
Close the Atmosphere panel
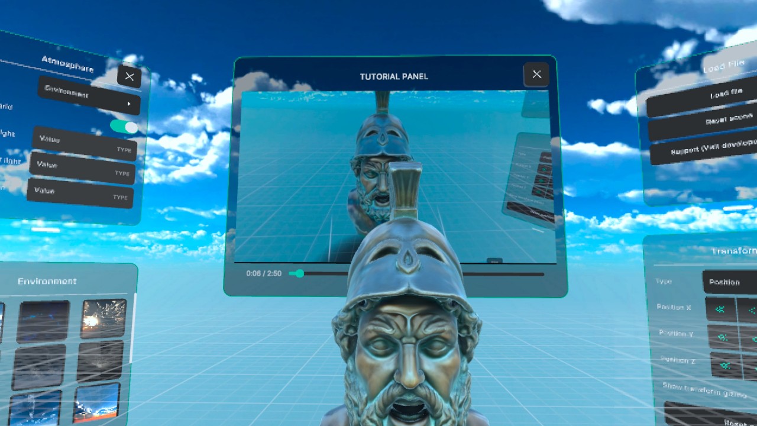pos(129,76)
